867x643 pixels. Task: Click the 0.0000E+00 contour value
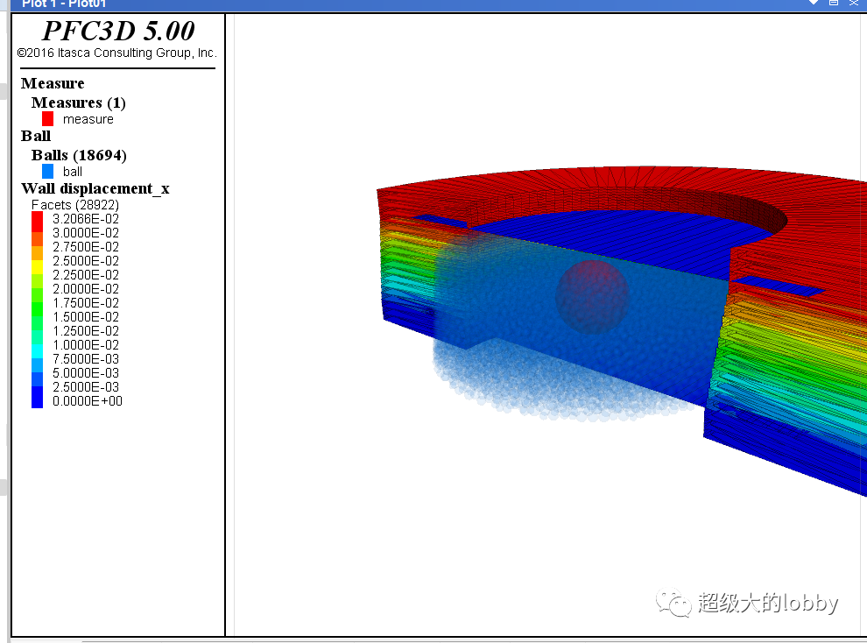coord(88,401)
